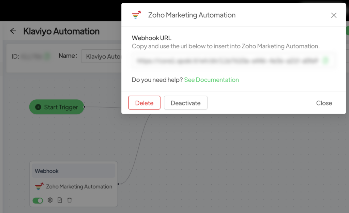Click Close text button in dialog footer
This screenshot has height=213, width=349.
(324, 103)
